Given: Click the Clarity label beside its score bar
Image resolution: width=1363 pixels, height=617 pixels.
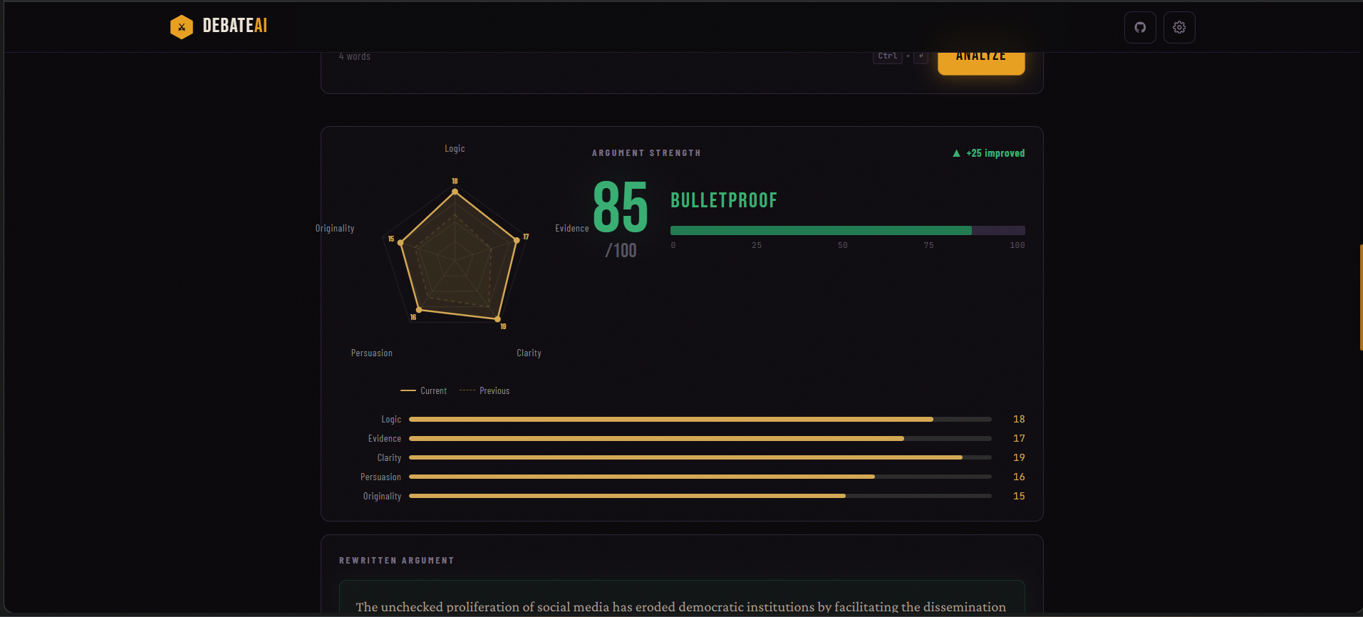Looking at the screenshot, I should pos(389,458).
